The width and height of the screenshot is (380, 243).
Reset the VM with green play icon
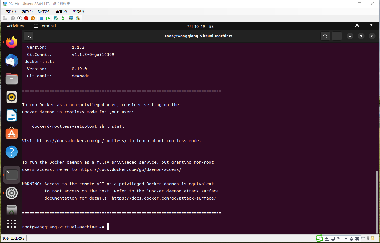tap(48, 18)
